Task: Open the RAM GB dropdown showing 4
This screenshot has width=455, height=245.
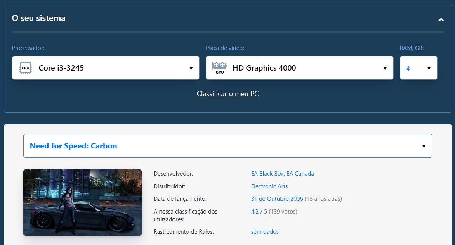Action: pyautogui.click(x=419, y=68)
